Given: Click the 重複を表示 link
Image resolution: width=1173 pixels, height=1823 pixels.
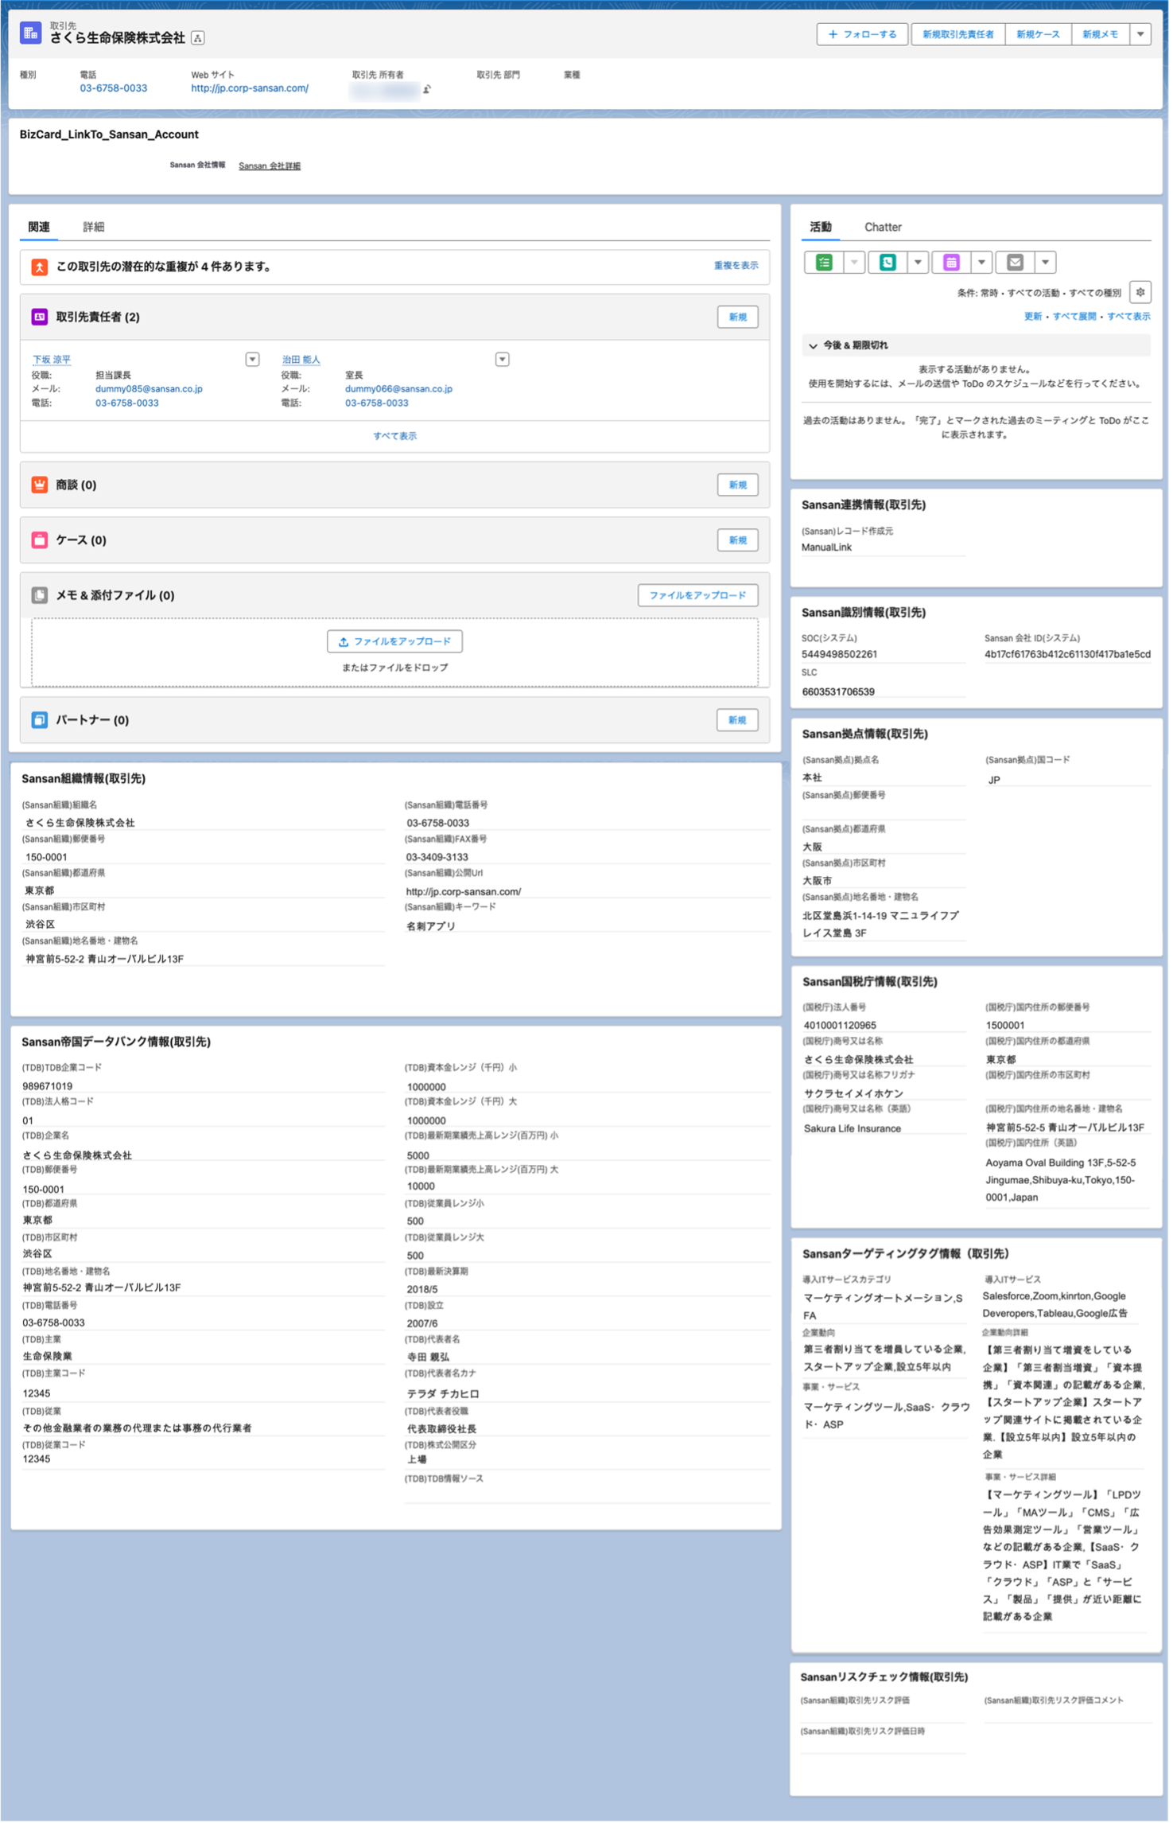Looking at the screenshot, I should pos(736,266).
